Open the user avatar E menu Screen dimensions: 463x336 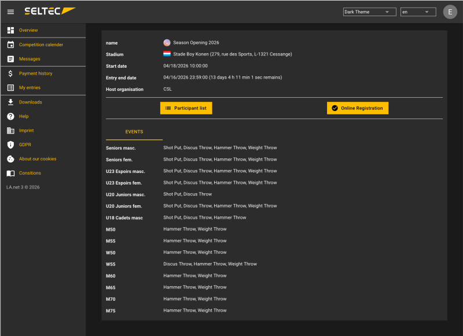(x=450, y=12)
